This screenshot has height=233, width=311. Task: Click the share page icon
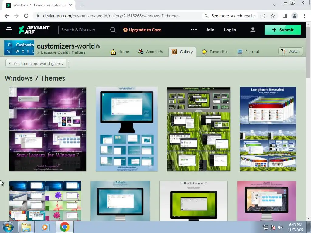[263, 16]
